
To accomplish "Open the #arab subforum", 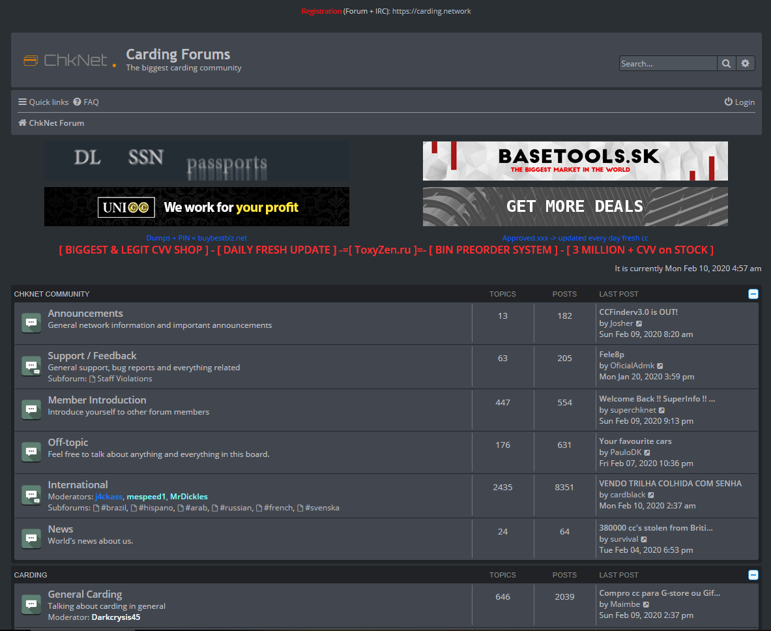I will 193,508.
